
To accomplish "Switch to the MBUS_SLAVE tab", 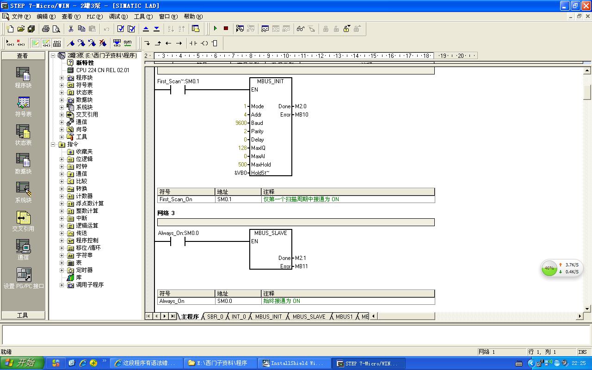I will point(309,317).
